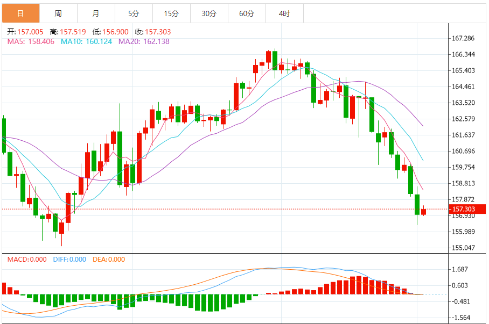
Task: Select the 30分 timeframe tab
Action: [209, 13]
